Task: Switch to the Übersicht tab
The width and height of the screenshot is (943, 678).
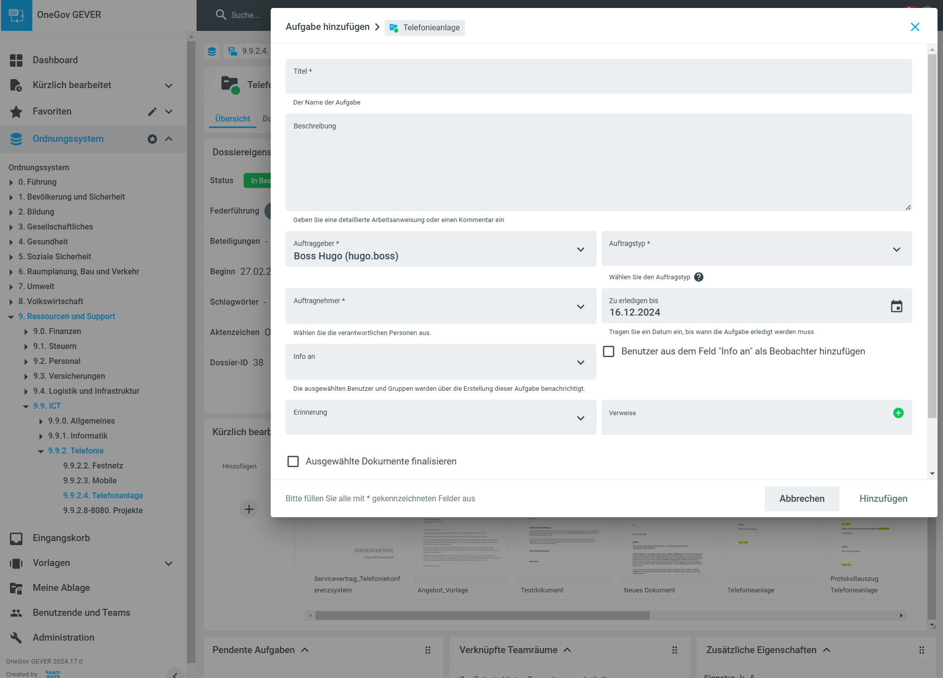Action: 232,118
